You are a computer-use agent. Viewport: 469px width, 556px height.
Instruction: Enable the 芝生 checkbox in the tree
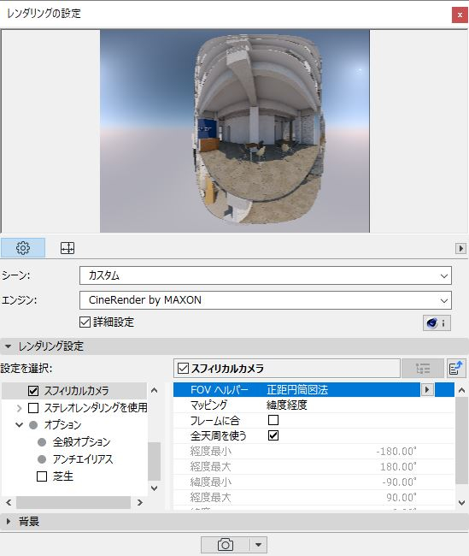42,476
